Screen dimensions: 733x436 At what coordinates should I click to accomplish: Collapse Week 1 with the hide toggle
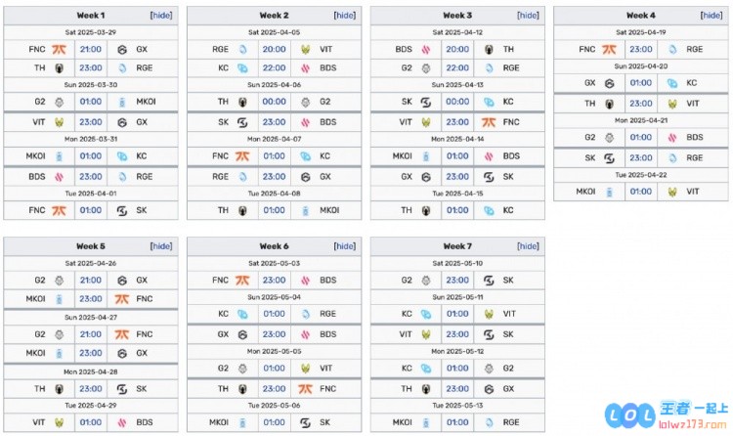click(x=161, y=16)
